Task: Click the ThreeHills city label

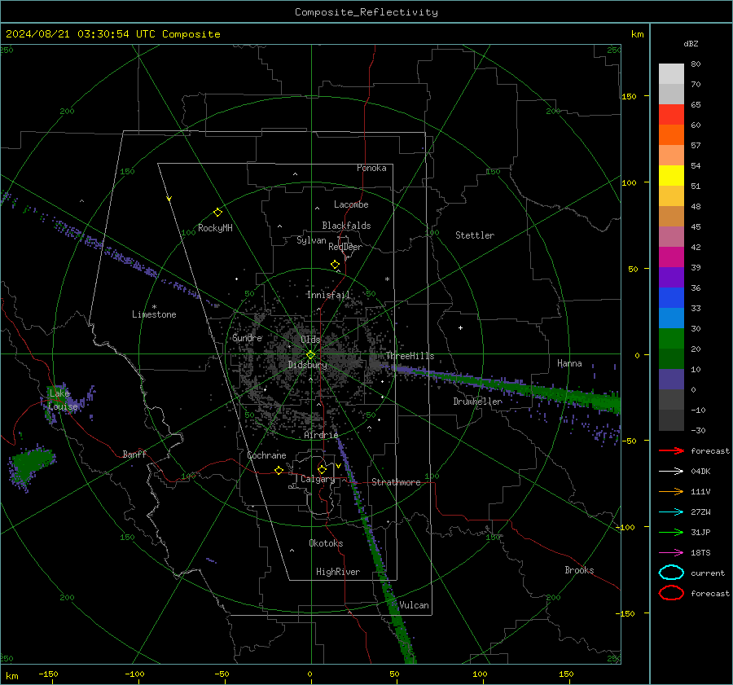Action: coord(410,356)
